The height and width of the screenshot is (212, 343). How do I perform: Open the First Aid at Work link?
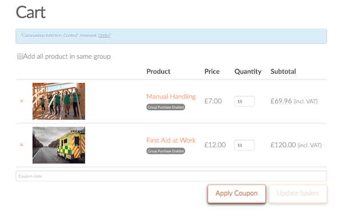[171, 140]
